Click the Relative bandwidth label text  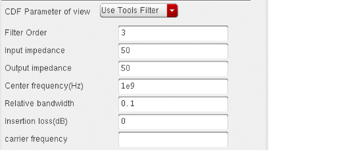[39, 104]
